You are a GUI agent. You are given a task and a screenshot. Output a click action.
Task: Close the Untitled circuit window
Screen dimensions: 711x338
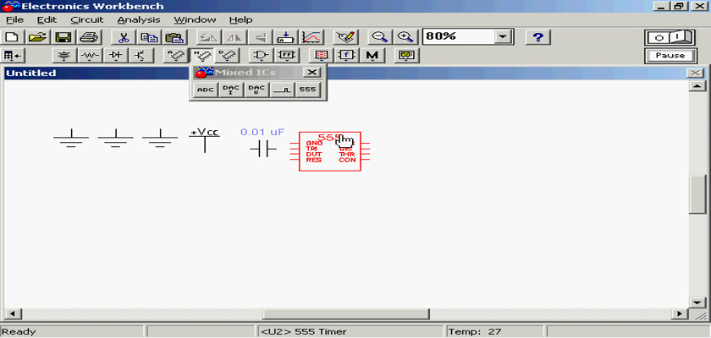(x=695, y=73)
